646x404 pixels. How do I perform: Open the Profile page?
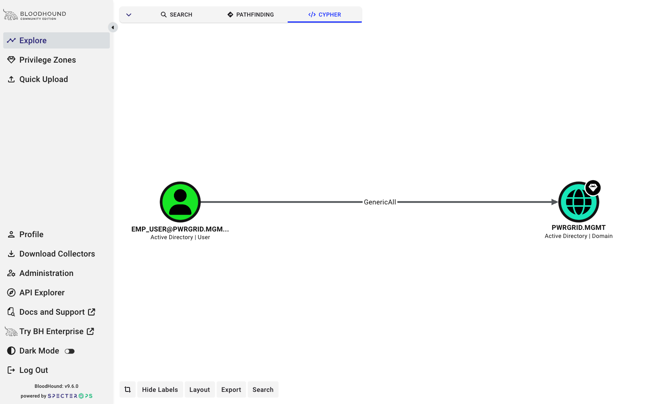click(x=57, y=234)
